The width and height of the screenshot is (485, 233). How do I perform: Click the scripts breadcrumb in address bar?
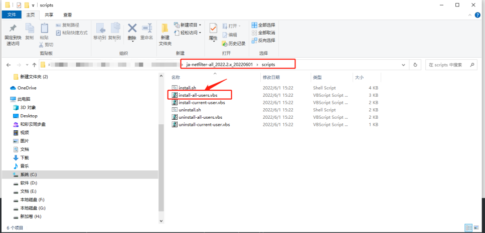click(x=268, y=65)
